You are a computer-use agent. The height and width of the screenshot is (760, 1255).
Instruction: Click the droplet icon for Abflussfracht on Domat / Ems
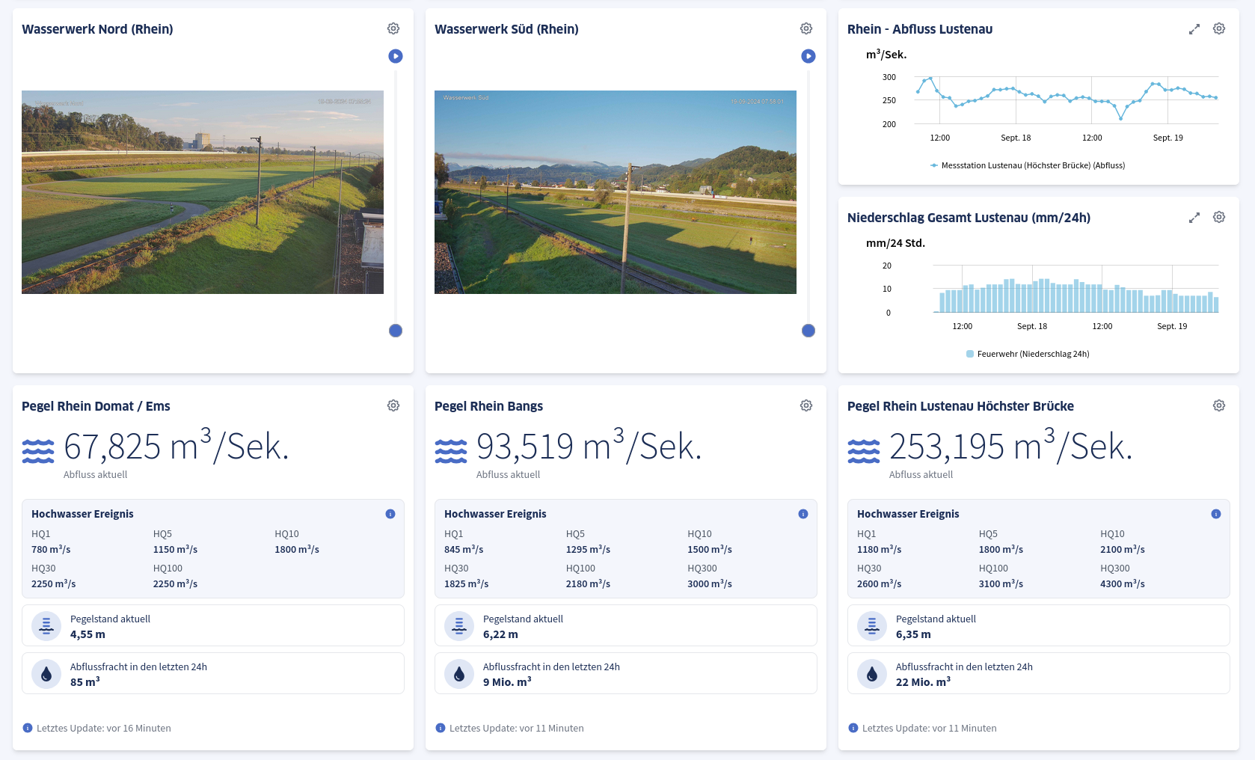(x=46, y=672)
